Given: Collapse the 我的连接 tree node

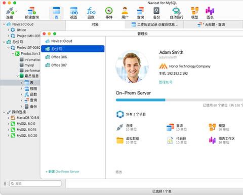Looking at the screenshot, I should [4, 112].
